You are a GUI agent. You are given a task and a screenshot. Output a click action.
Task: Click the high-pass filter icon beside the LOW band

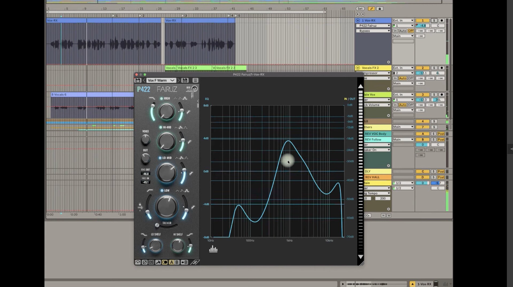coord(150,190)
